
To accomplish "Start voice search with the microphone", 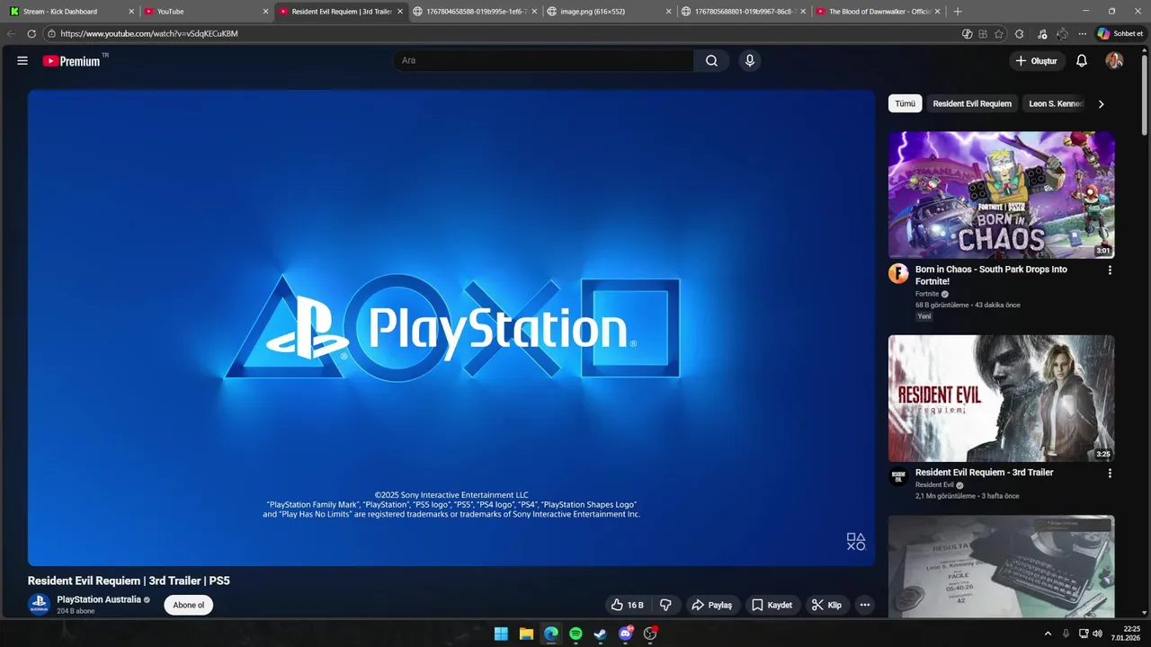I will pyautogui.click(x=749, y=60).
